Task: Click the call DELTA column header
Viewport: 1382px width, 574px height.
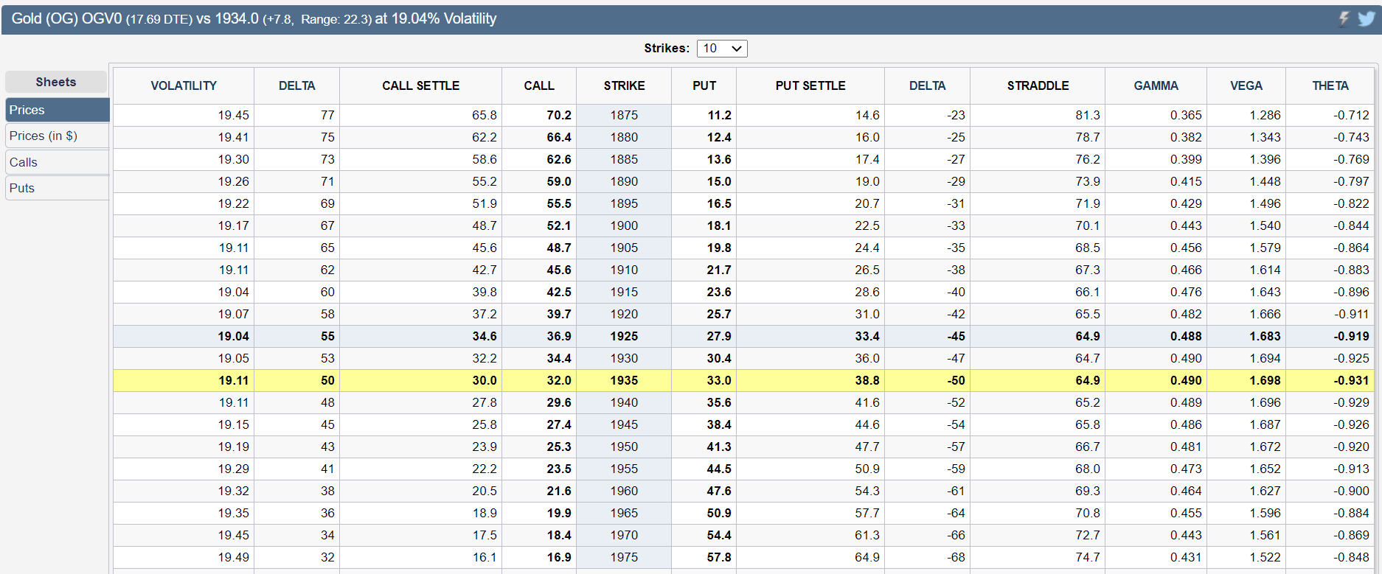Action: tap(296, 85)
